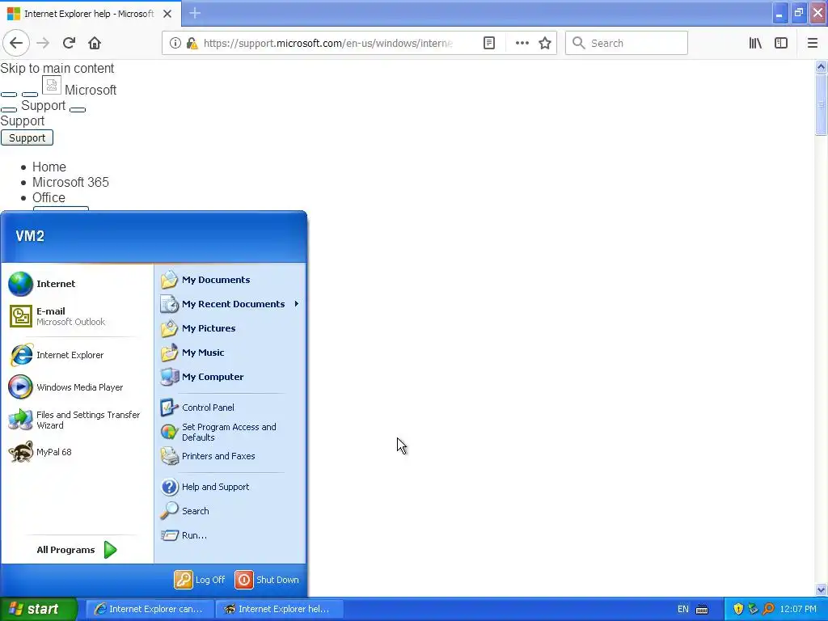
Task: Click the EN language indicator
Action: point(682,610)
